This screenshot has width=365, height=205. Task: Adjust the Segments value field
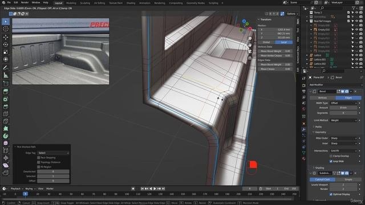(343, 113)
